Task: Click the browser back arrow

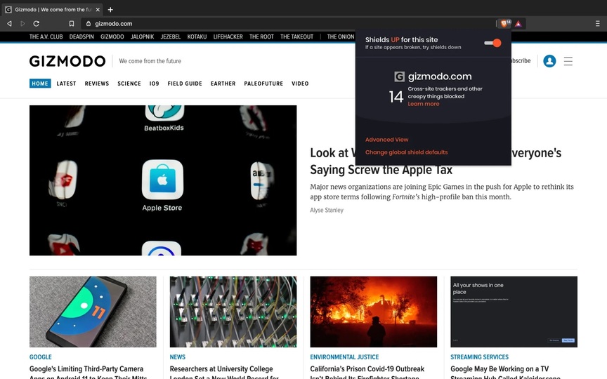Action: click(x=9, y=24)
